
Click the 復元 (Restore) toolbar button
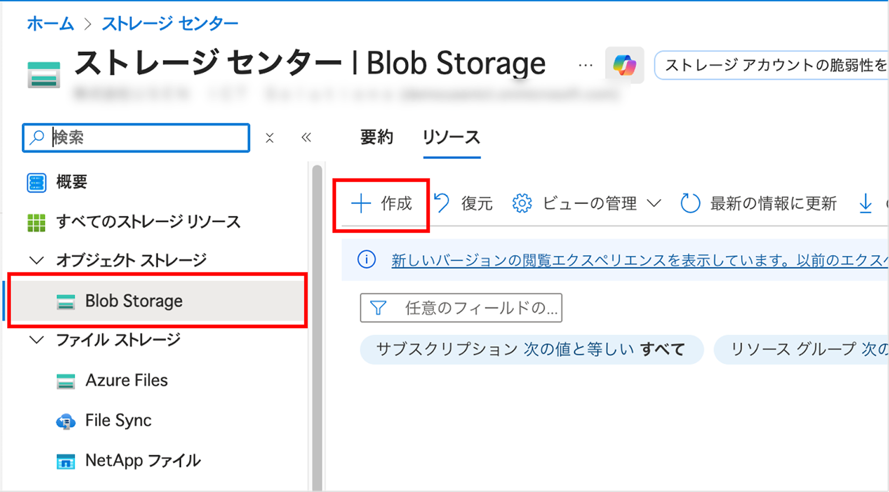coord(464,204)
